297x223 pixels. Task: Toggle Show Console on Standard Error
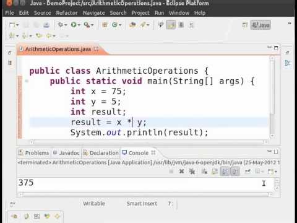click(x=235, y=172)
